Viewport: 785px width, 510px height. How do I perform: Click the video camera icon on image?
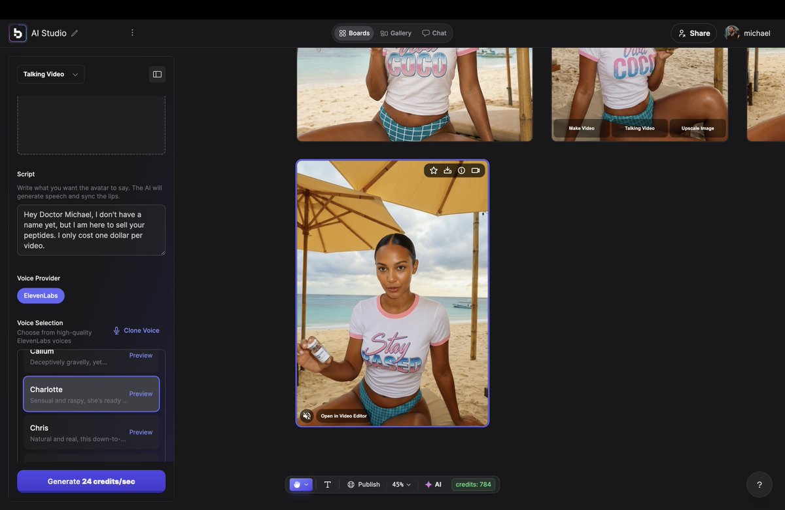[x=476, y=170]
